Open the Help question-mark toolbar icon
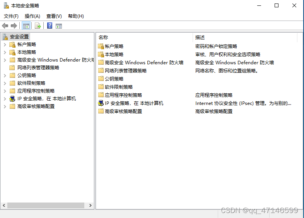The width and height of the screenshot is (304, 218). point(50,26)
